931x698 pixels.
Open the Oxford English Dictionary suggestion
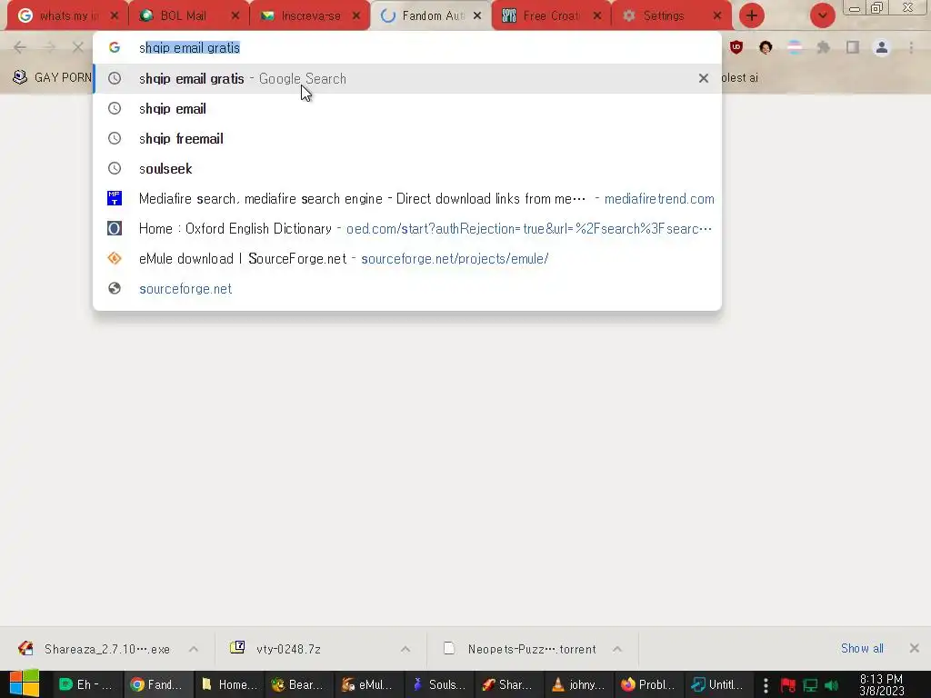[407, 228]
